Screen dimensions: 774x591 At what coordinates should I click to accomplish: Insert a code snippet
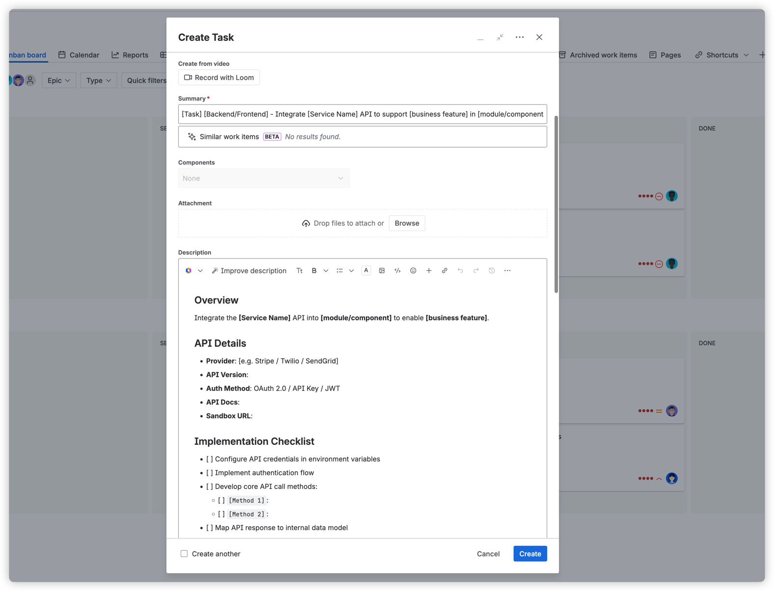point(398,271)
